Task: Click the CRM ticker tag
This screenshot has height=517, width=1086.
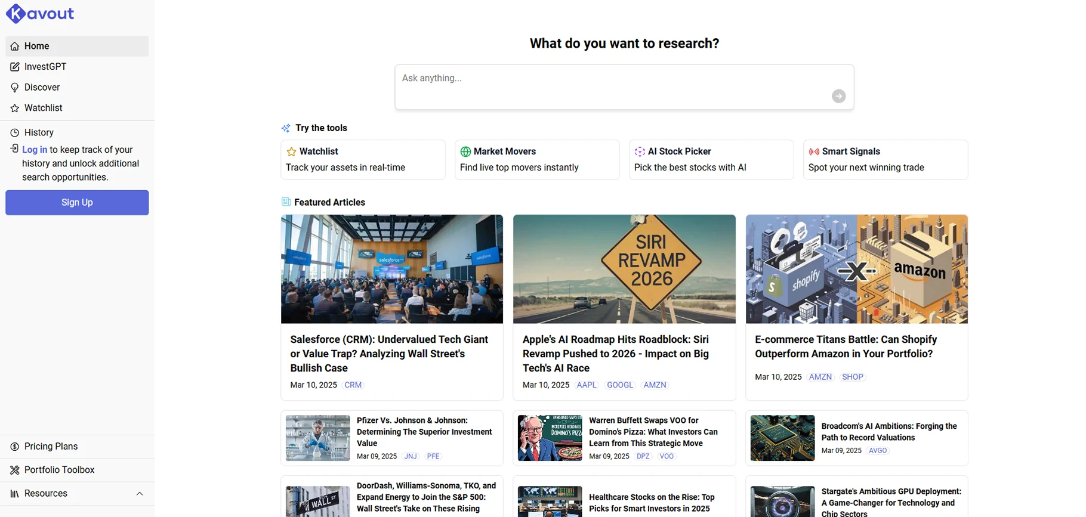Action: [353, 385]
